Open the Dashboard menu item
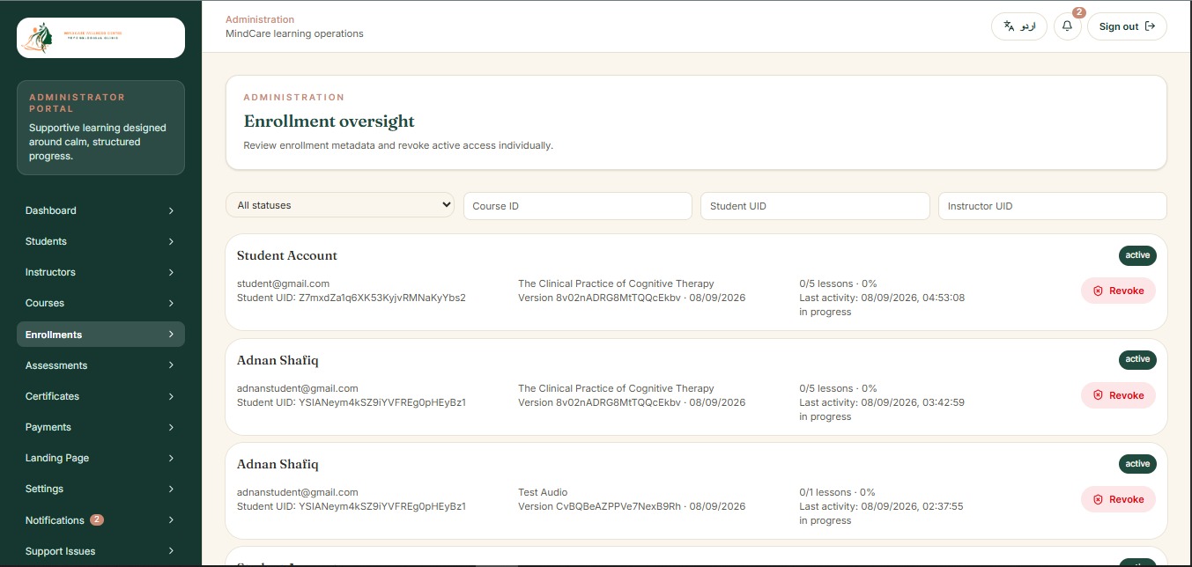This screenshot has width=1192, height=567. tap(100, 210)
